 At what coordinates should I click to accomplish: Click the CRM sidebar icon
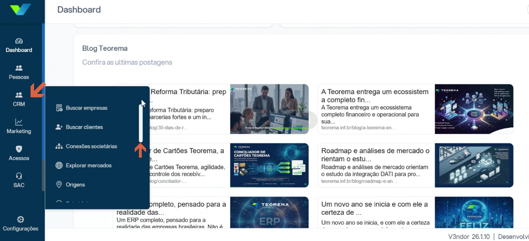pos(19,95)
